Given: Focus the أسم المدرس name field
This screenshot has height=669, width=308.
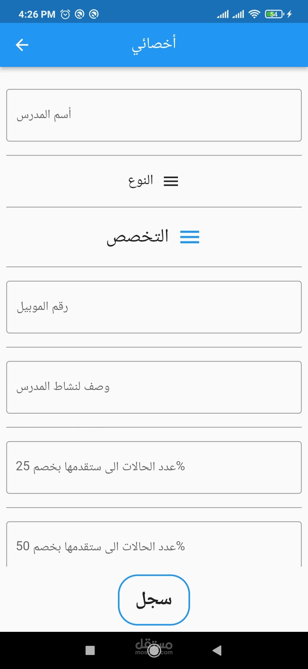Looking at the screenshot, I should 154,115.
